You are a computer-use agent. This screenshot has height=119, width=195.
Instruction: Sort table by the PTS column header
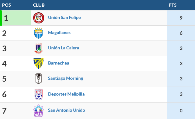pyautogui.click(x=173, y=5)
